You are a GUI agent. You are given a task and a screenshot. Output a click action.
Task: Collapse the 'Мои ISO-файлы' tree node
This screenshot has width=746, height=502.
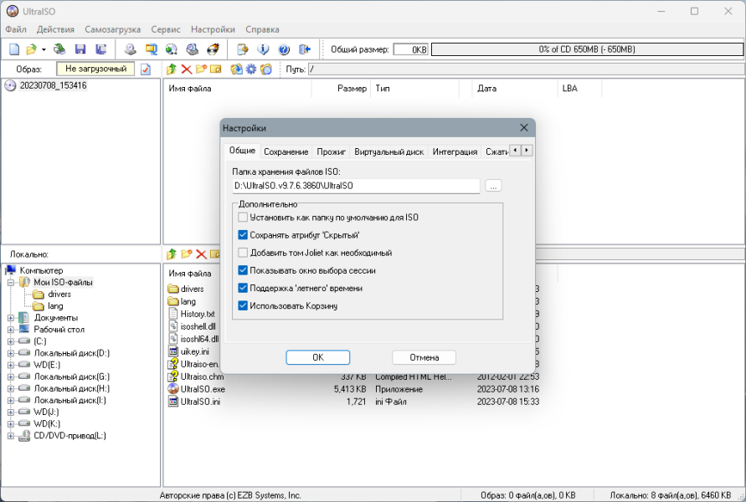pyautogui.click(x=11, y=283)
